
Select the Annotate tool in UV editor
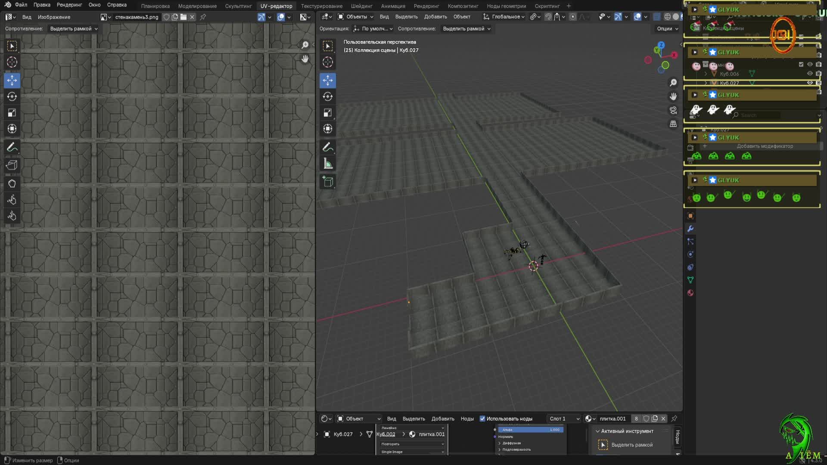(12, 147)
